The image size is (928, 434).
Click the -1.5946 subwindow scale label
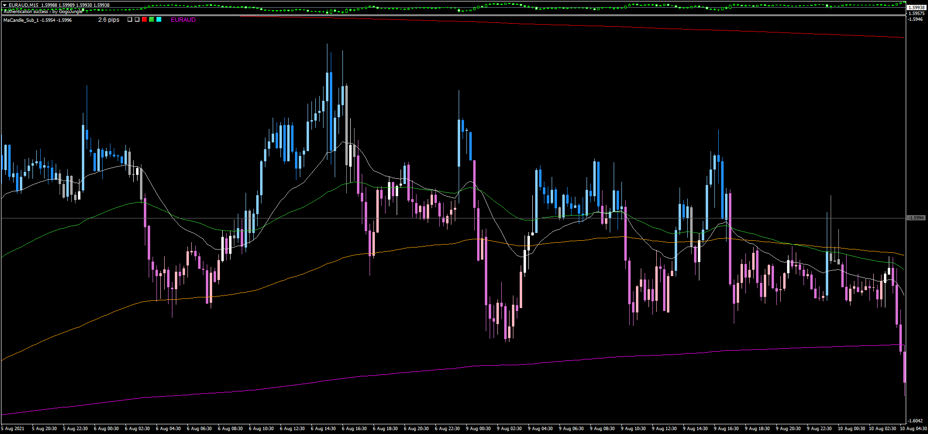[x=916, y=20]
